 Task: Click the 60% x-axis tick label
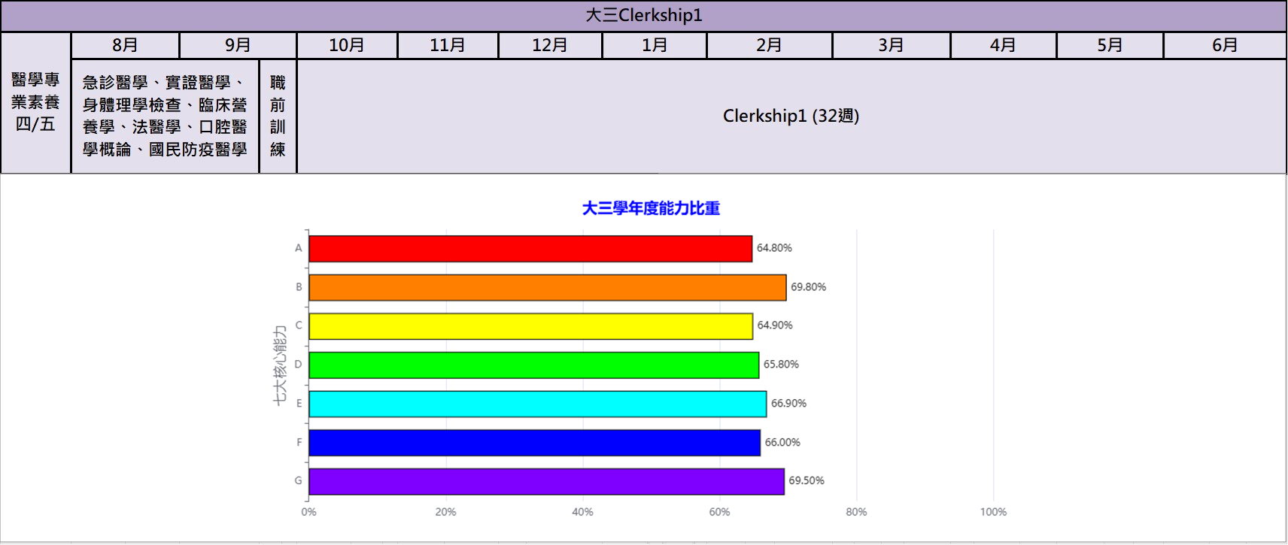click(x=719, y=512)
